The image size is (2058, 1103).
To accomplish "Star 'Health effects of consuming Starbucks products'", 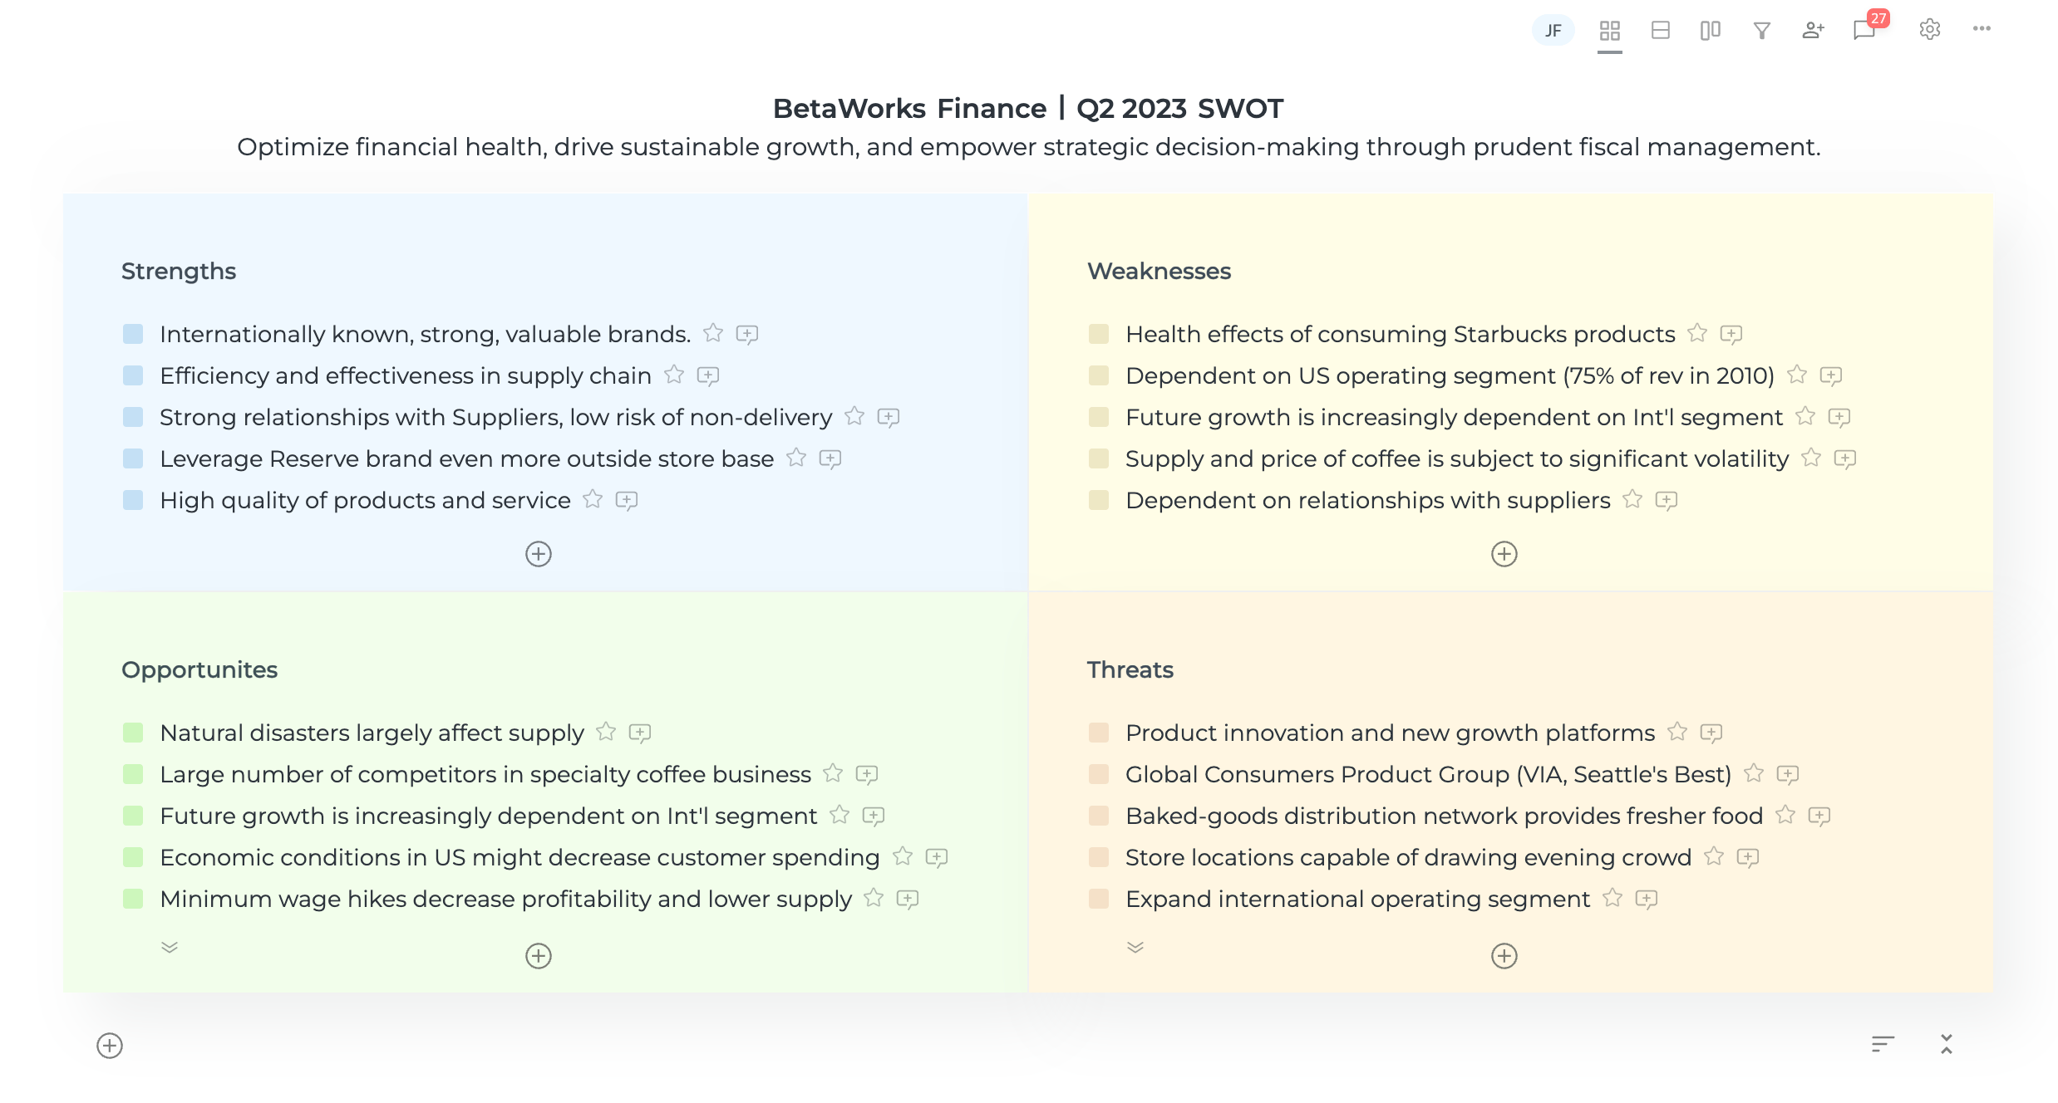I will click(x=1697, y=333).
